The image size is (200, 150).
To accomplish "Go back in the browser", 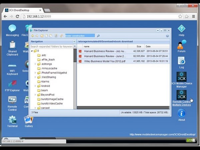I will [5, 16].
